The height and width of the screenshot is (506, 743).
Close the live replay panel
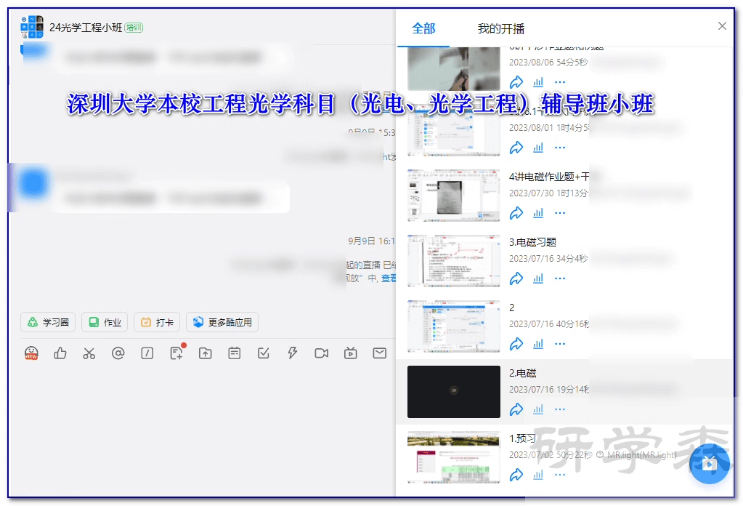722,26
